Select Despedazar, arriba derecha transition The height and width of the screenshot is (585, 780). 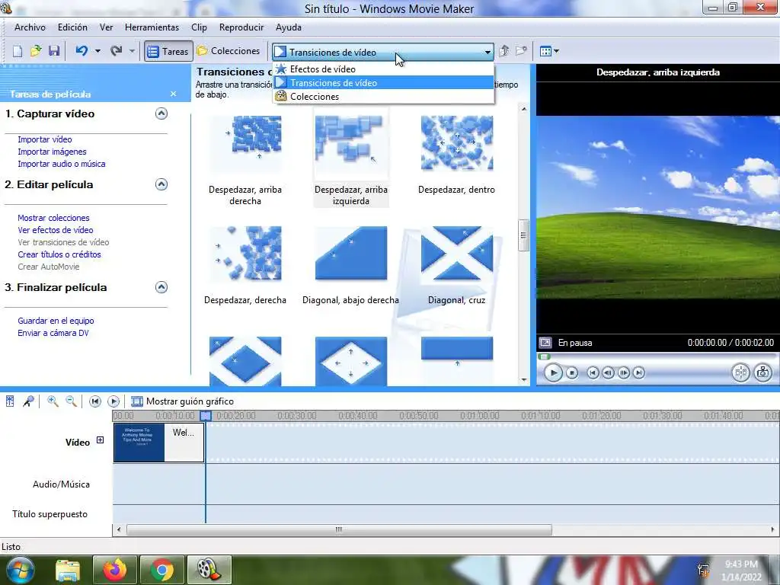(x=245, y=158)
